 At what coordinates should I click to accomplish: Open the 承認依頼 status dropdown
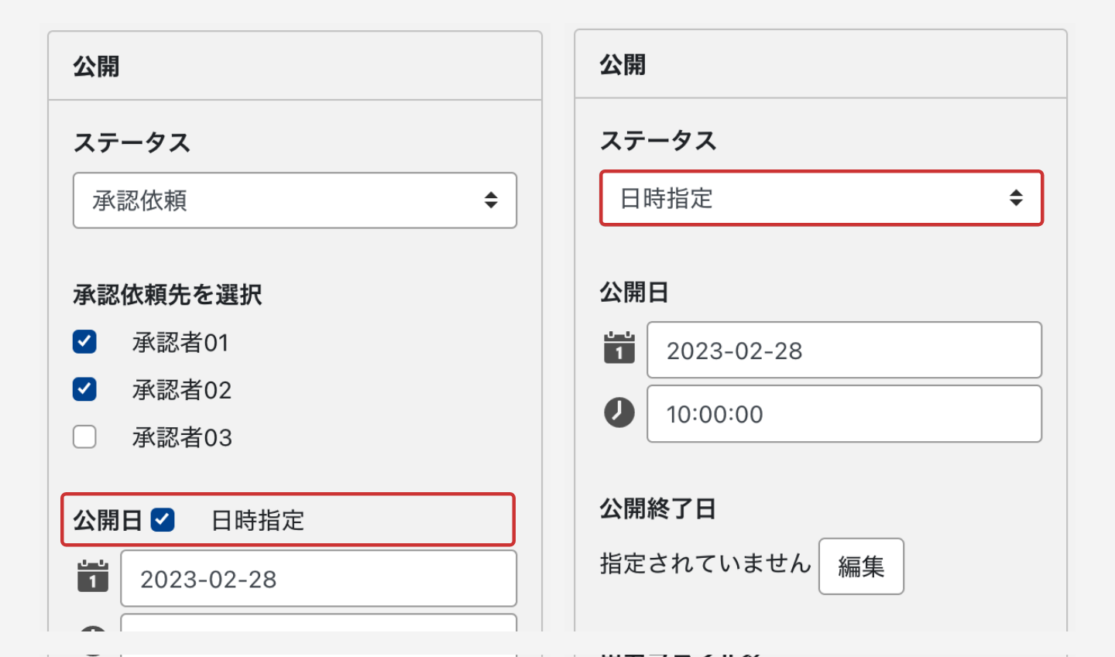point(294,200)
